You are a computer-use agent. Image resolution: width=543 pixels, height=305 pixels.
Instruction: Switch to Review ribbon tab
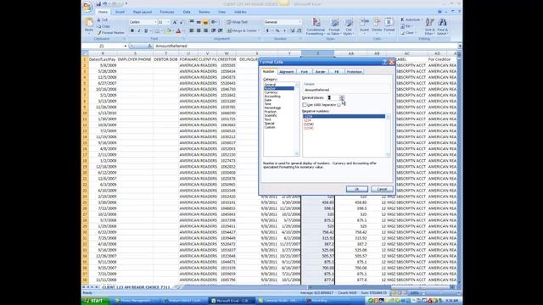204,12
